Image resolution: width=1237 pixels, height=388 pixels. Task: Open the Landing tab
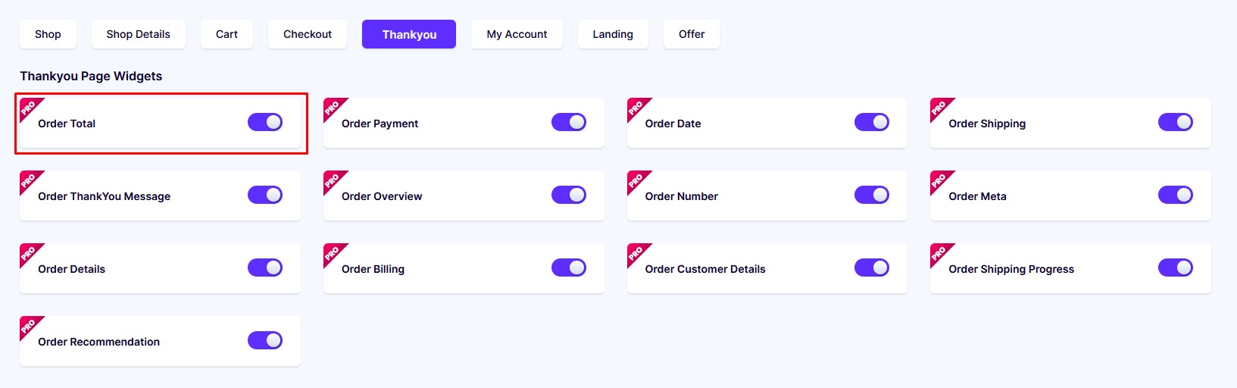point(613,34)
